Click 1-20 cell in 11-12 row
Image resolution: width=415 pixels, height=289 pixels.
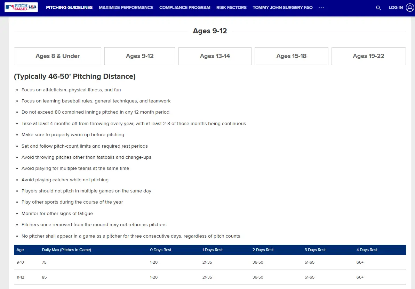coord(154,278)
